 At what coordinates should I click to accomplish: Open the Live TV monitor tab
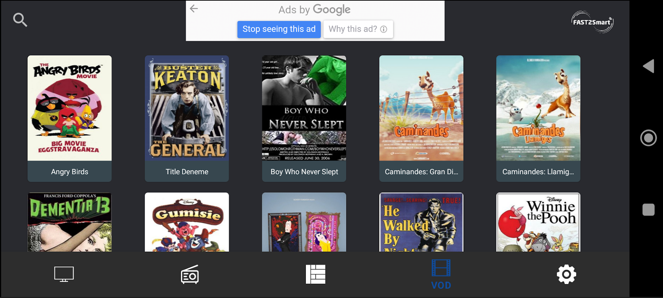pos(64,274)
